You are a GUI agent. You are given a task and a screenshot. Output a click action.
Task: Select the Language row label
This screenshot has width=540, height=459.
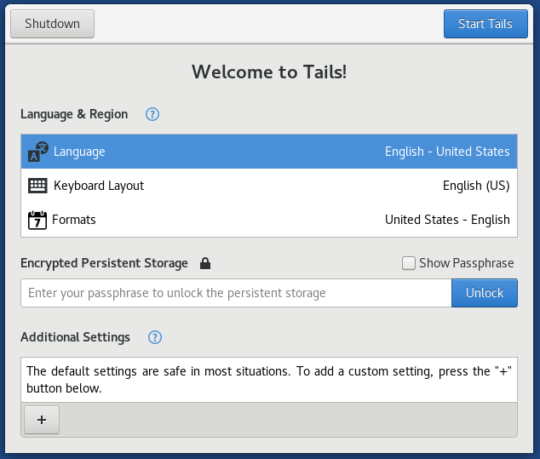coord(79,152)
